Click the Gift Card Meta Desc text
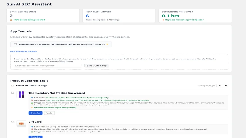The height and width of the screenshot is (138, 246). pyautogui.click(x=126, y=129)
